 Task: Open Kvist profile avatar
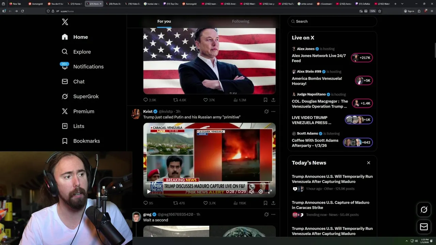[136, 114]
